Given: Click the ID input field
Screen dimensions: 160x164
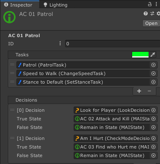Looking at the screenshot, I should pyautogui.click(x=113, y=44).
